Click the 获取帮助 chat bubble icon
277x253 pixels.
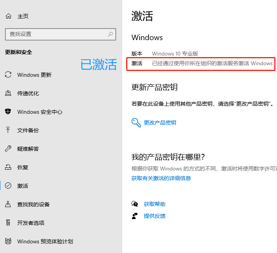tap(135, 204)
